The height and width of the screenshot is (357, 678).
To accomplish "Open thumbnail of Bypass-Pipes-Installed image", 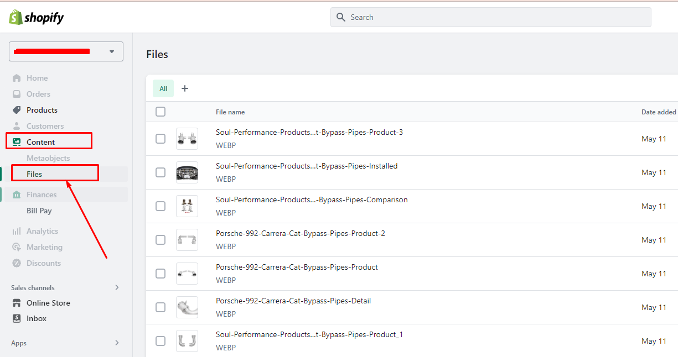I will tap(187, 172).
